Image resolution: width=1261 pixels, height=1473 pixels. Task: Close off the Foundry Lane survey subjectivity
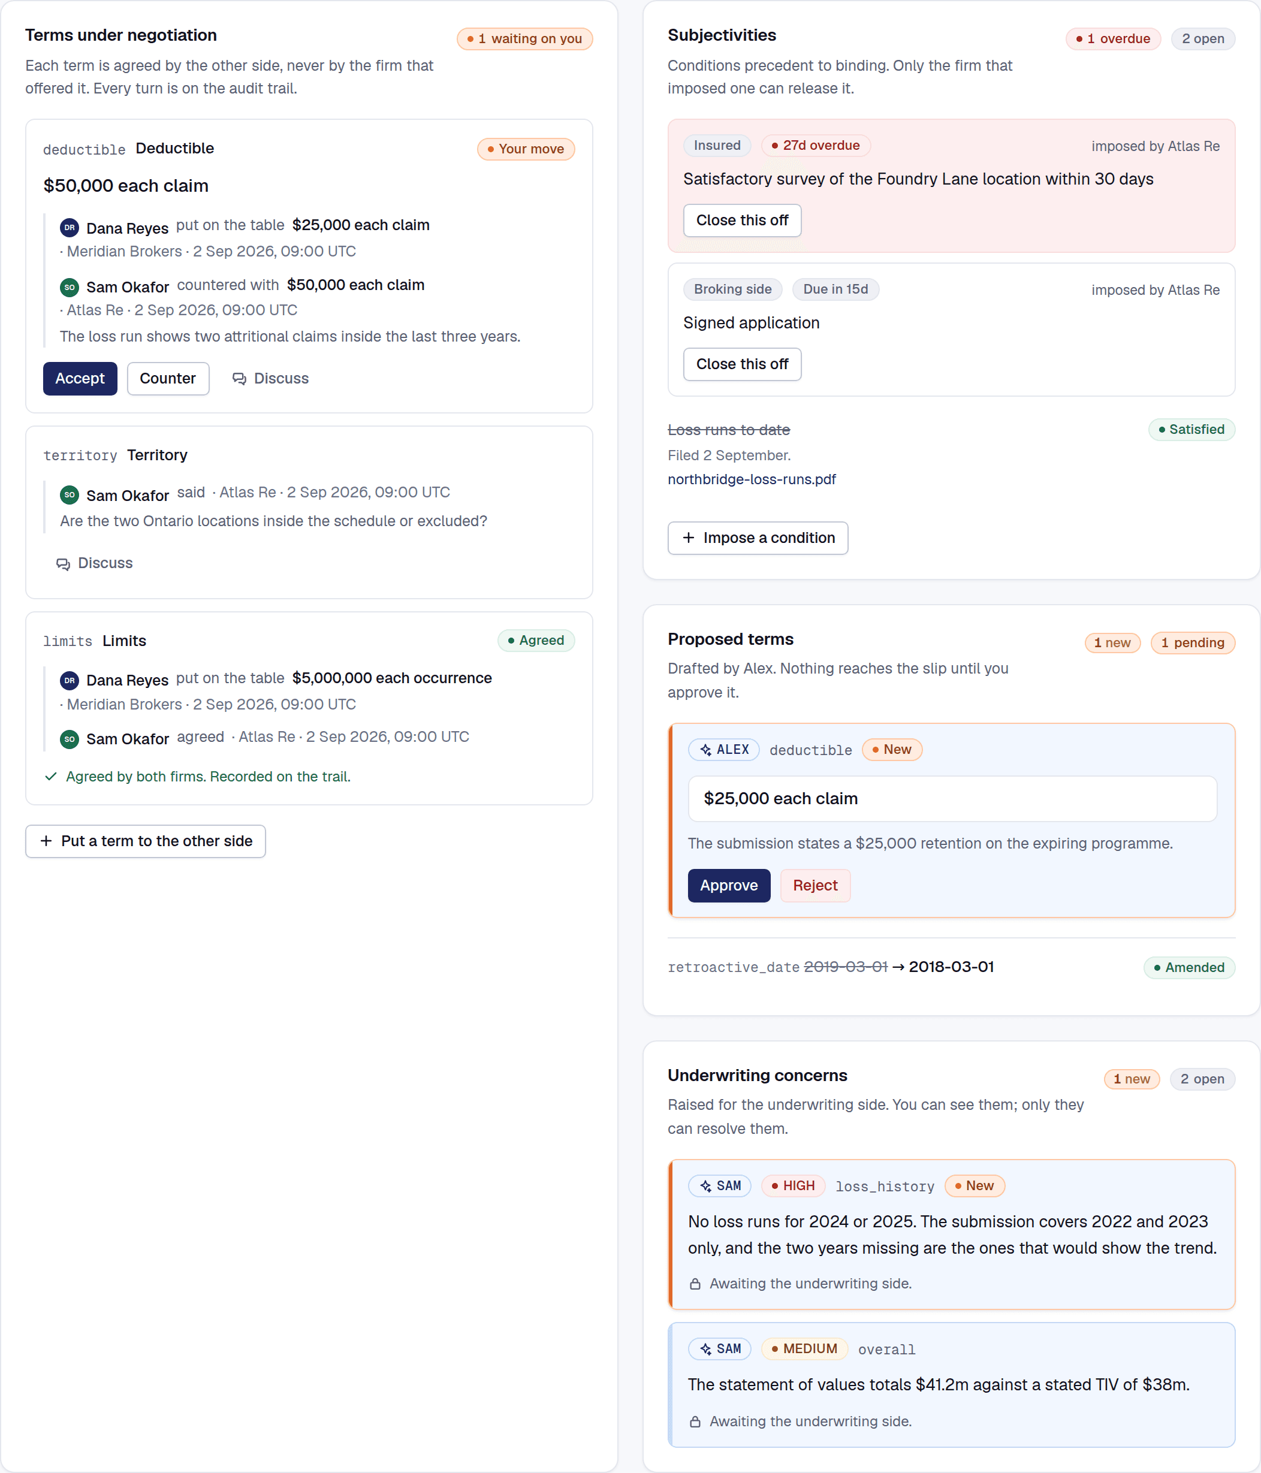[742, 221]
